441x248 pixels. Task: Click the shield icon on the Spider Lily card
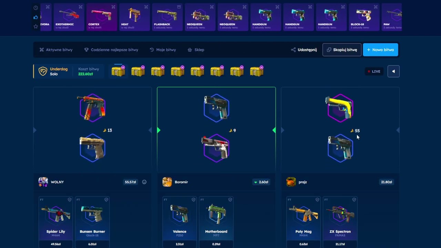pyautogui.click(x=70, y=200)
